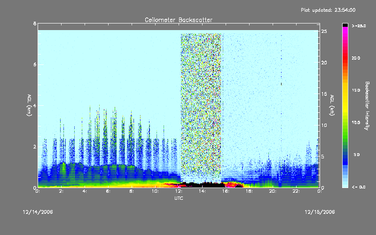This screenshot has width=376, height=235.
Task: Click the UTC x-axis label
Action: pos(179,198)
